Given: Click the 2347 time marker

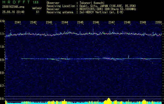Looking at the screenshot, I should [x=112, y=22].
